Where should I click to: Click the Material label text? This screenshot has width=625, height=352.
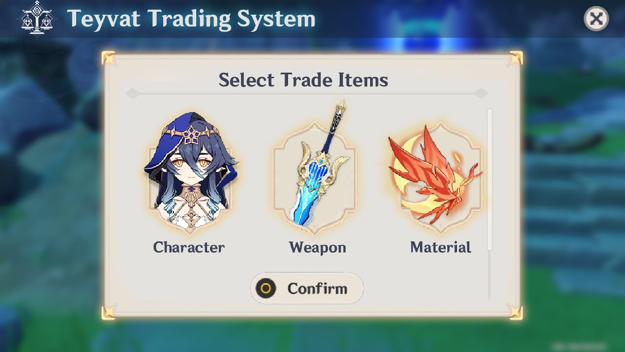point(440,247)
